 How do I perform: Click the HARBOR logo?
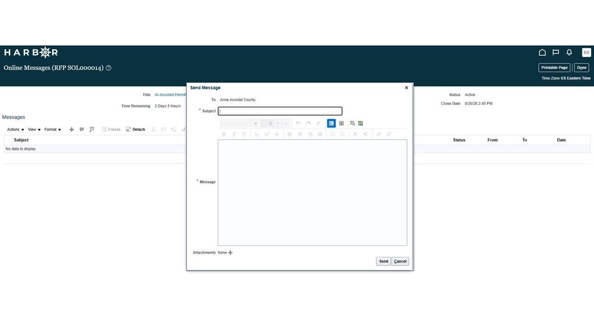point(31,52)
